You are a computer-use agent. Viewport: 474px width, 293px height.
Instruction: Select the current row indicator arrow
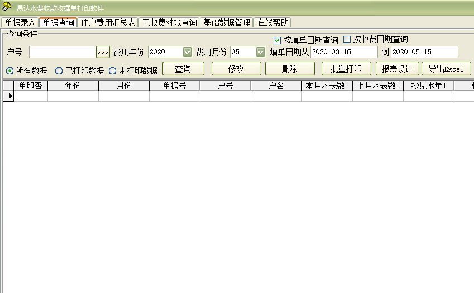[x=8, y=96]
